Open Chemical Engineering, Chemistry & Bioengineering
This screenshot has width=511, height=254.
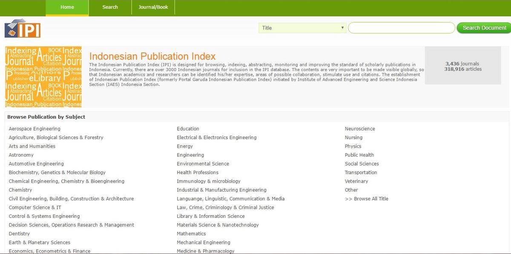pyautogui.click(x=66, y=181)
